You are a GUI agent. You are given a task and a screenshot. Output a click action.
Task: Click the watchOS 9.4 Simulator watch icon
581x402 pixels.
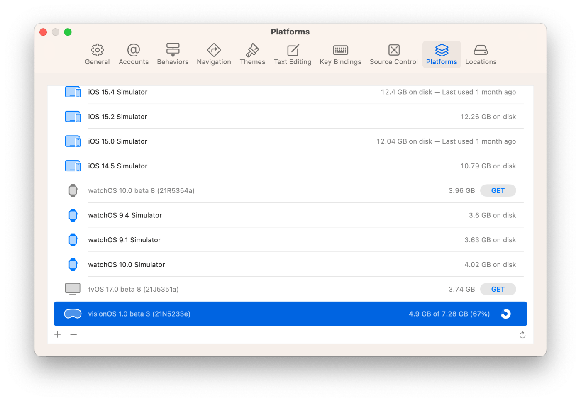(x=73, y=215)
